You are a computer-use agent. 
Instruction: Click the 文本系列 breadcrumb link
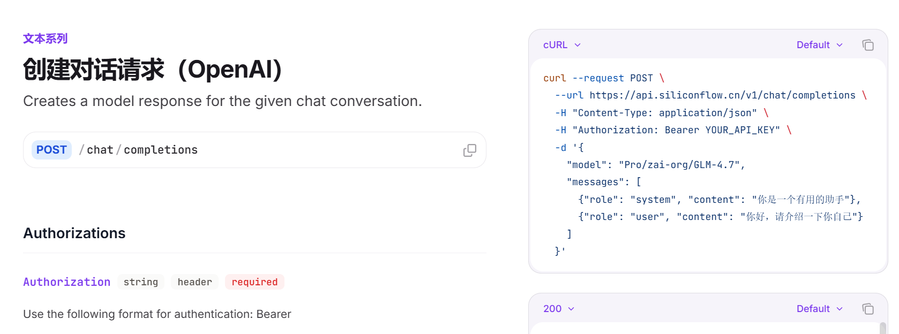coord(46,39)
